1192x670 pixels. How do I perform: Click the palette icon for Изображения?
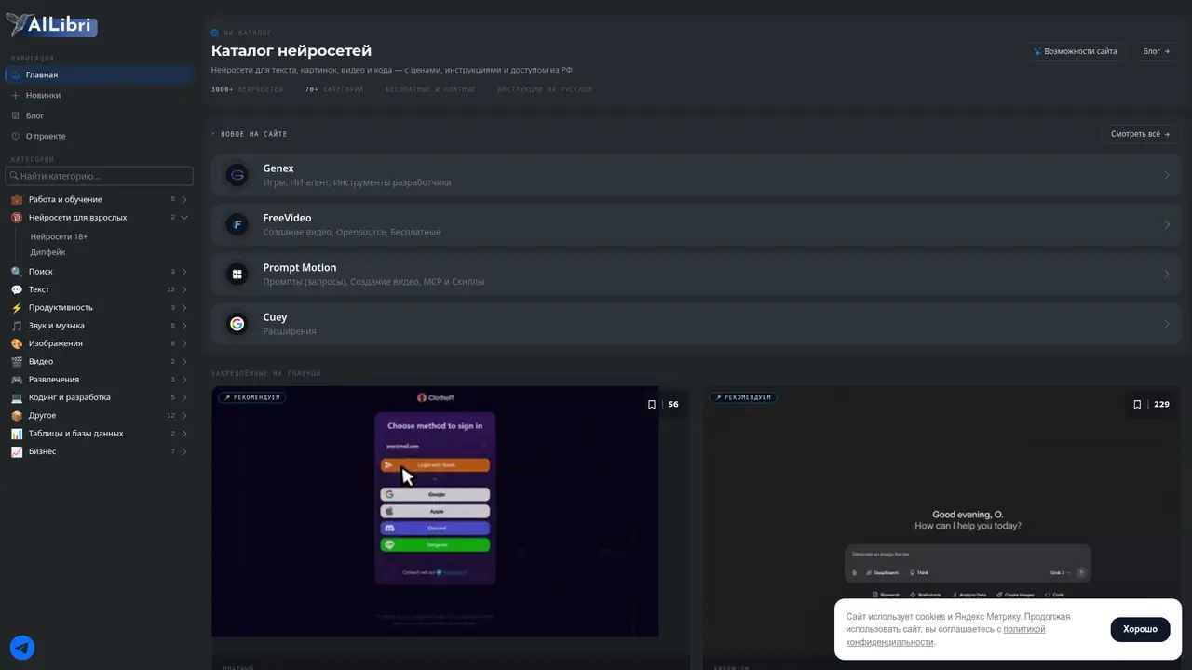click(x=17, y=343)
